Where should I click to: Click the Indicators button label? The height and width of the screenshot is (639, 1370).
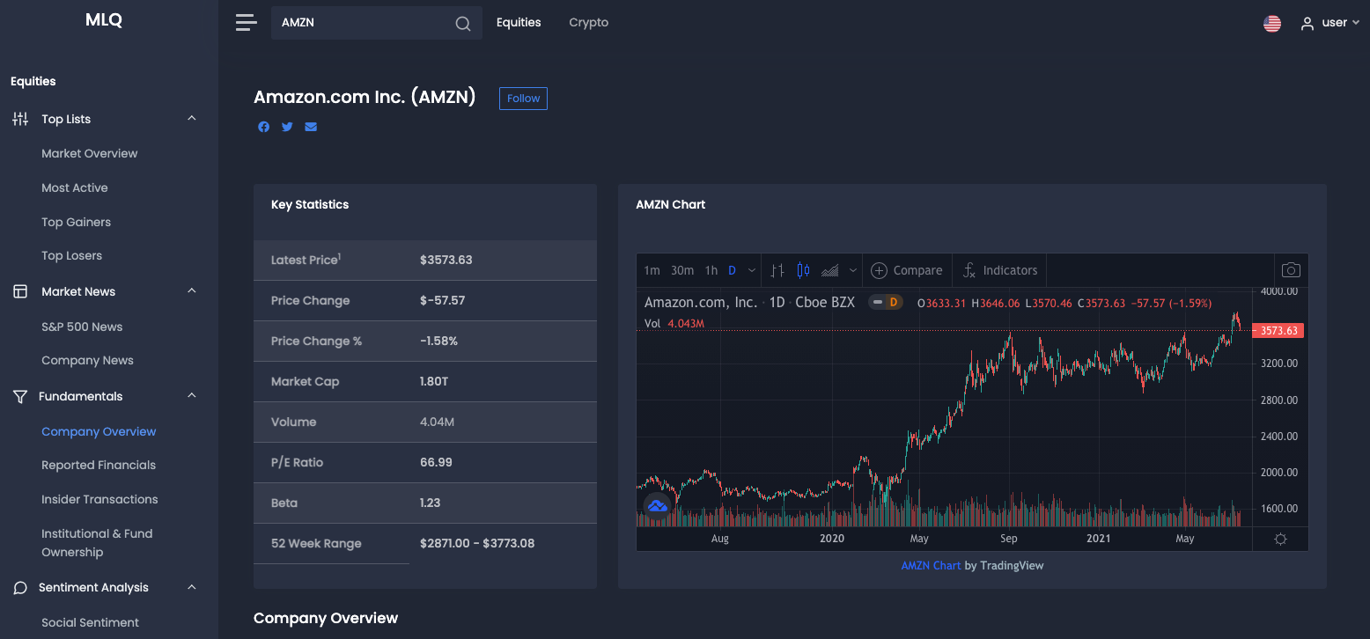[1010, 270]
